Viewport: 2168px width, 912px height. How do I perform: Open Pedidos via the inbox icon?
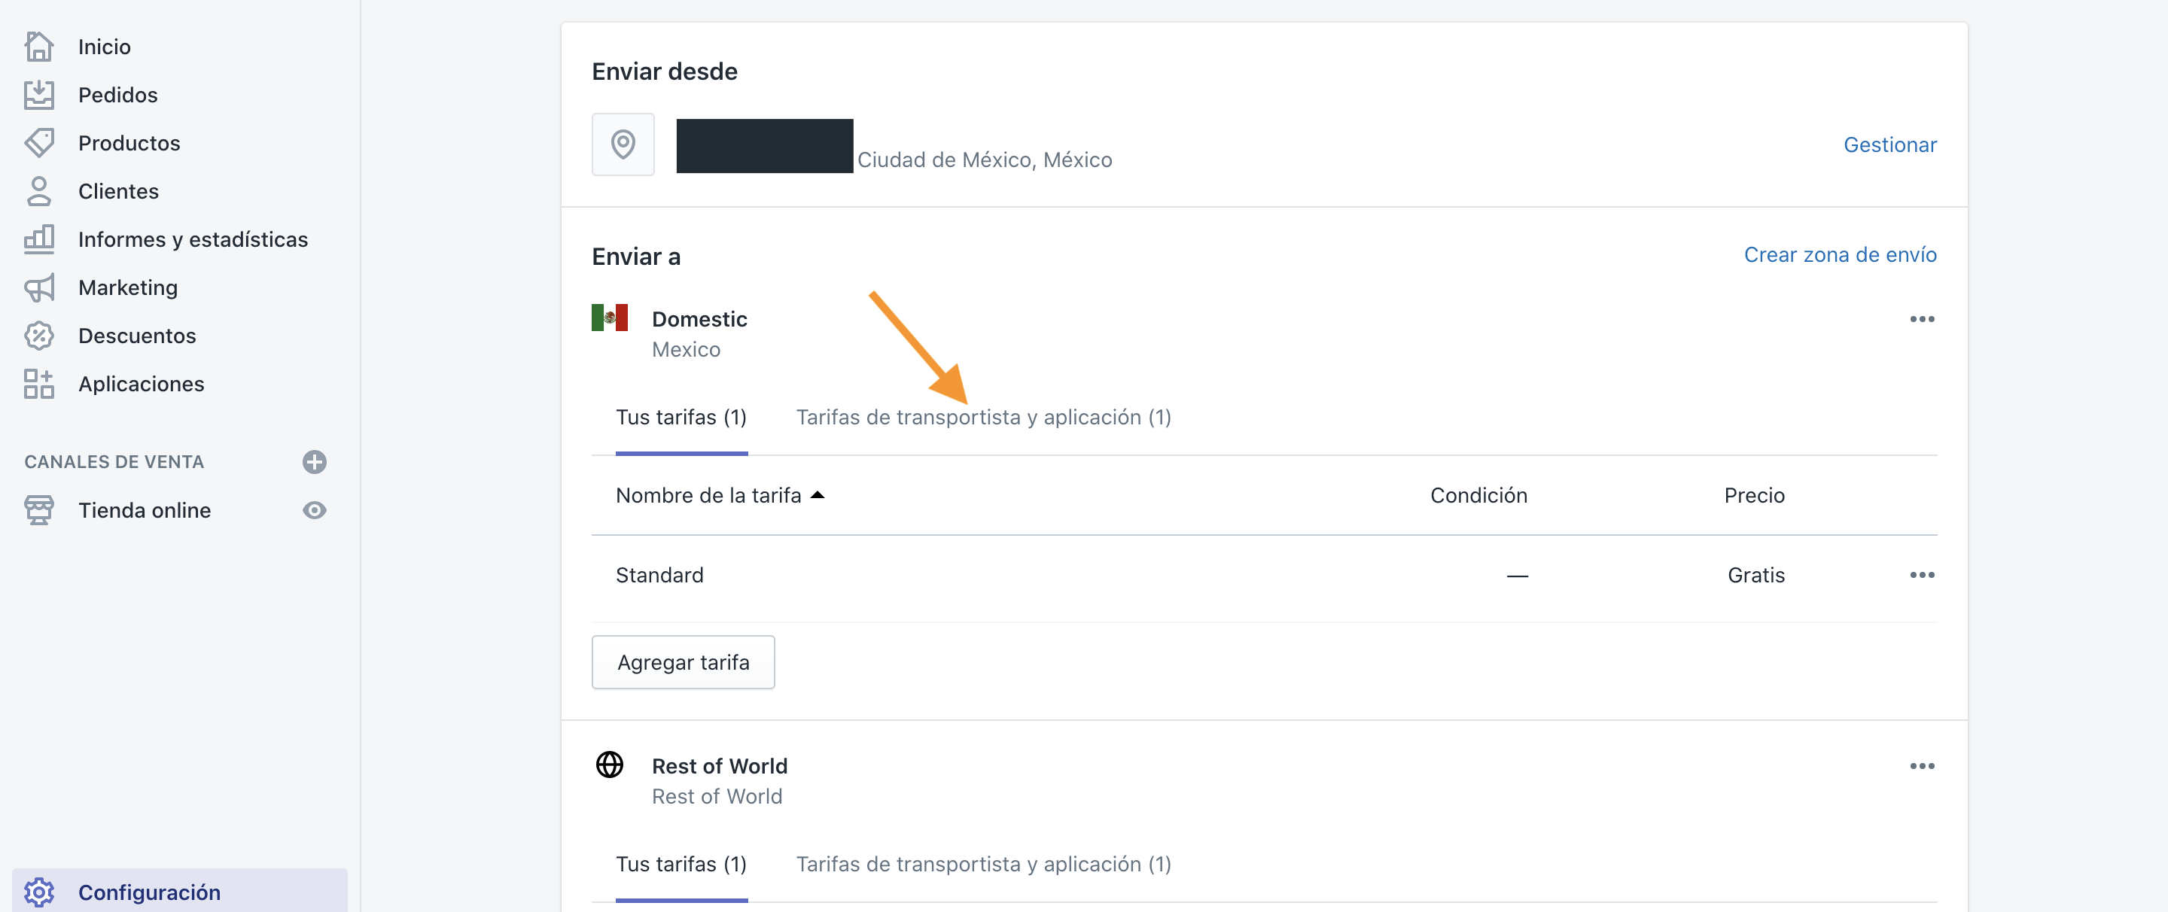pos(38,95)
